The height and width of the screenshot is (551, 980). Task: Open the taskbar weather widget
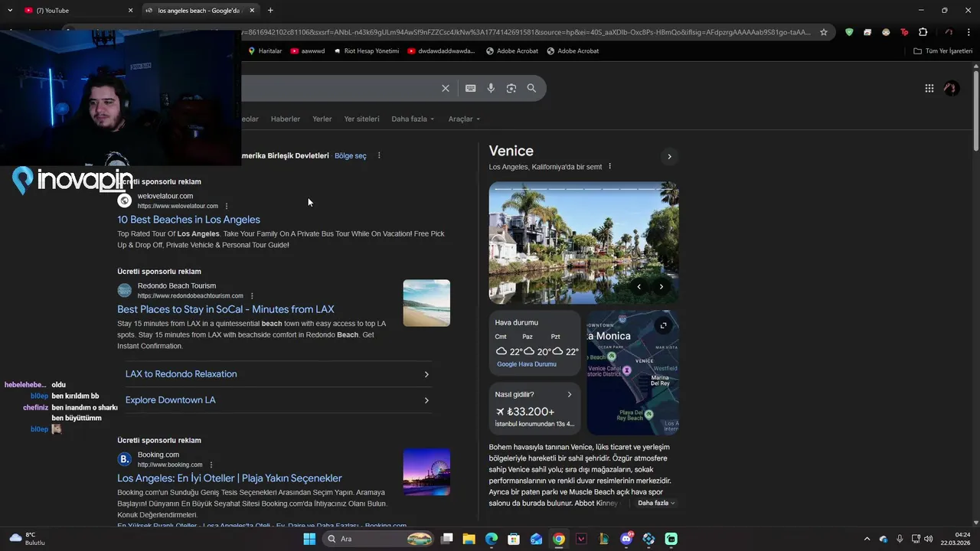point(27,539)
